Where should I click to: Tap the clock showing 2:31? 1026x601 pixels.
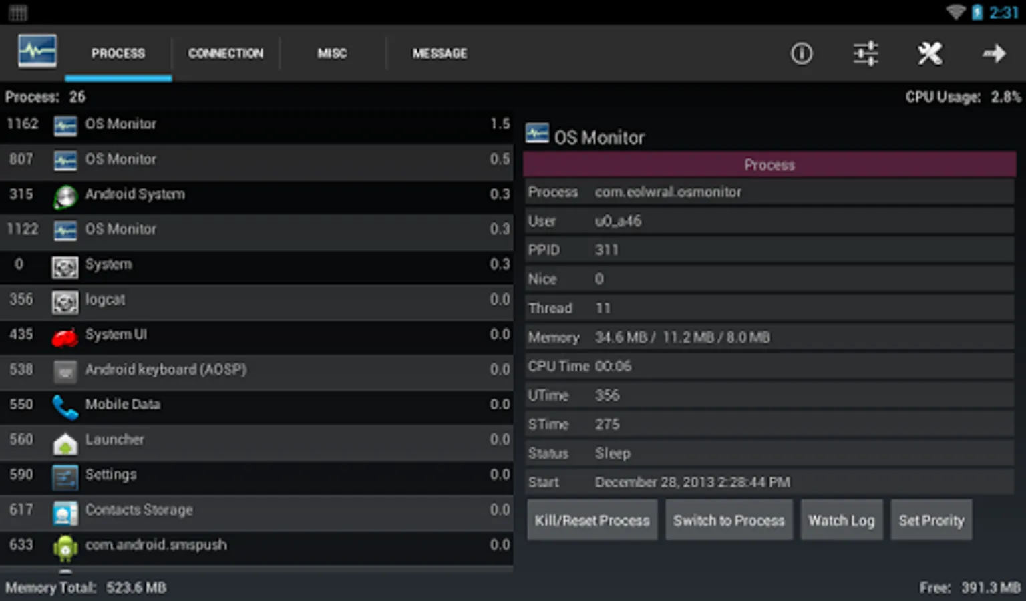click(1004, 12)
